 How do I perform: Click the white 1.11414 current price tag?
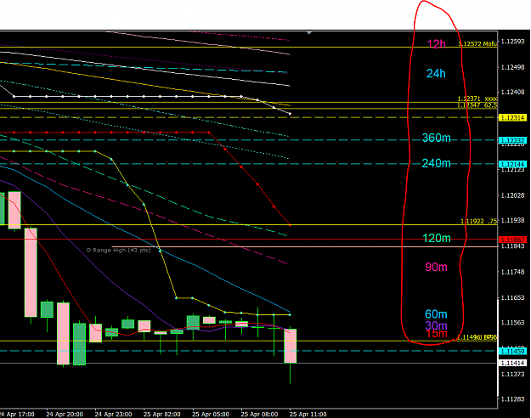point(512,363)
